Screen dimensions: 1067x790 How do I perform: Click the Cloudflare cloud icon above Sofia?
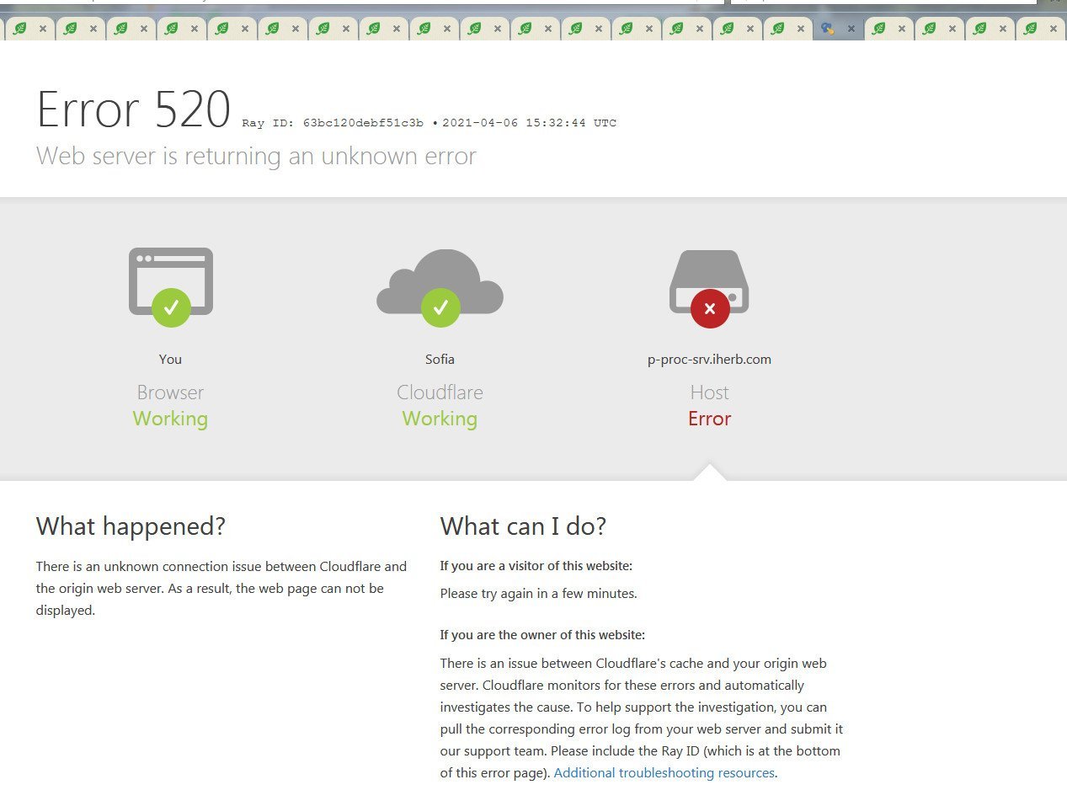(440, 280)
